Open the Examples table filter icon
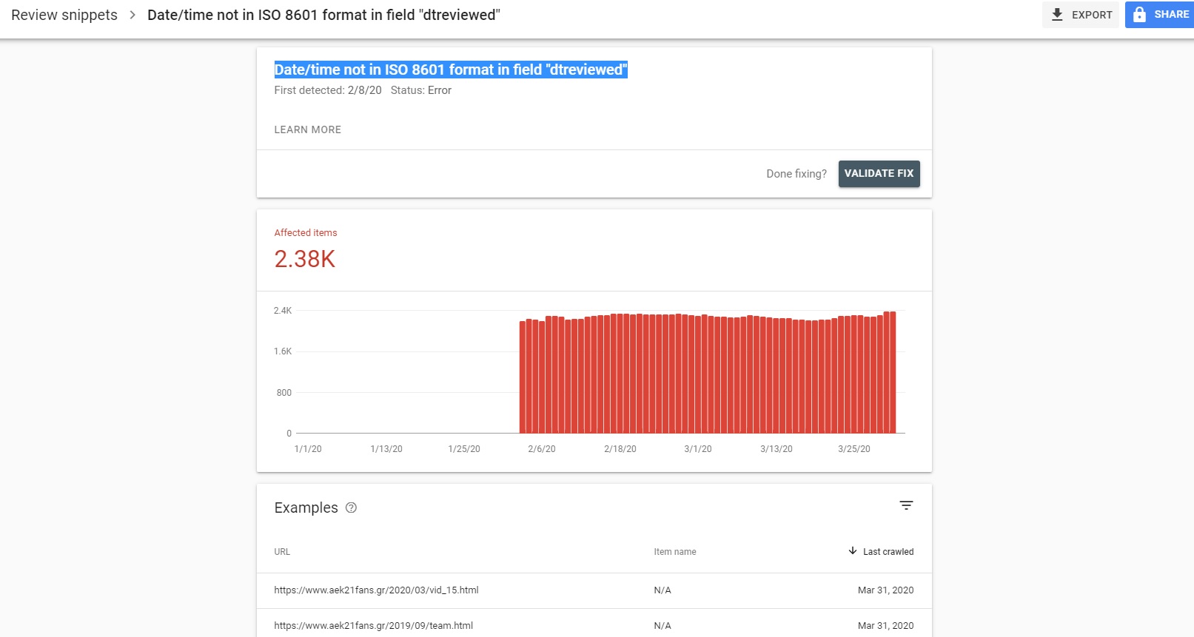Viewport: 1194px width, 637px height. (906, 505)
